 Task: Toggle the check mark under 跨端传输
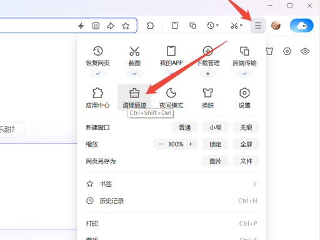point(244,74)
